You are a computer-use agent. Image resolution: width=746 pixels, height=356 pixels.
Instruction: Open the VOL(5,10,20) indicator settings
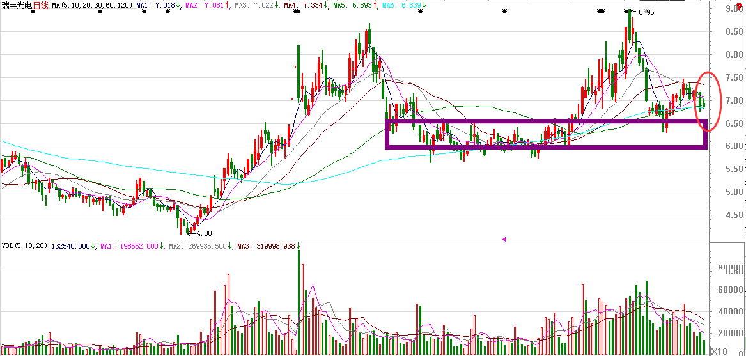(24, 246)
